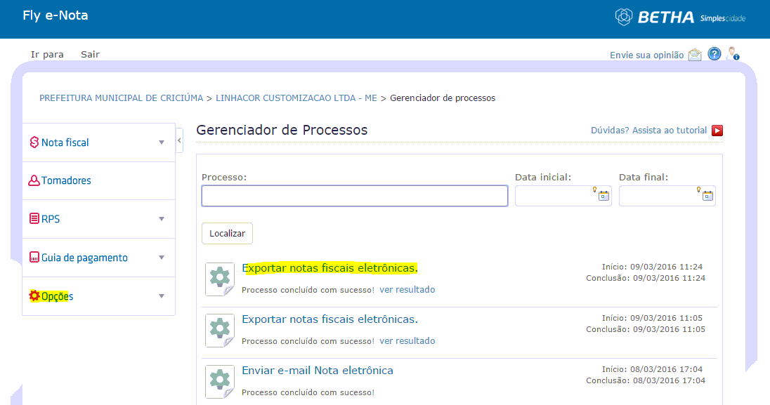The image size is (770, 405).
Task: Open the Ir para menu
Action: pos(47,55)
